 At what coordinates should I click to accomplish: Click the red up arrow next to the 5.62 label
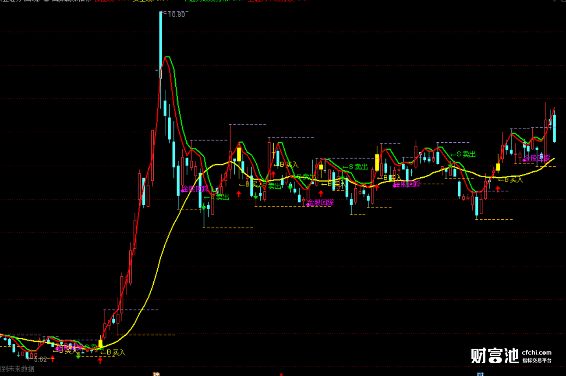tap(53, 359)
